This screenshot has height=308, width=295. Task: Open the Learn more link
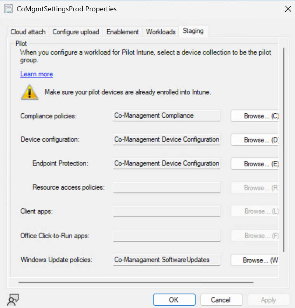[x=37, y=74]
